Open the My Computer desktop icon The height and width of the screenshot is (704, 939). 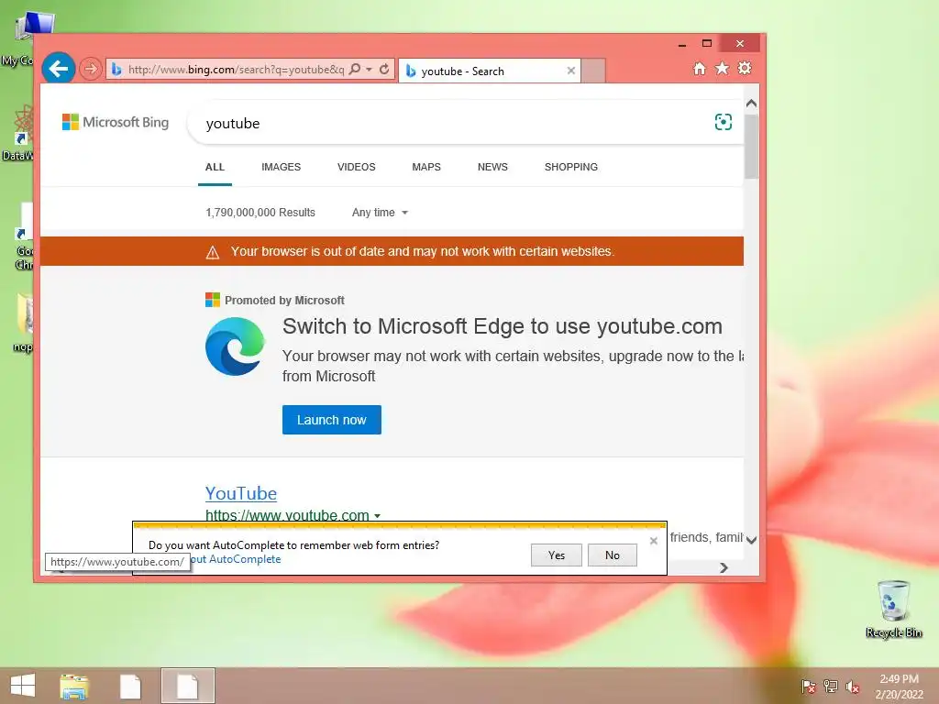point(24,38)
